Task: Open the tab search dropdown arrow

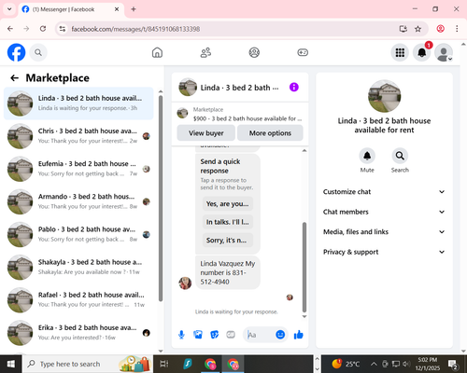Action: tap(9, 9)
